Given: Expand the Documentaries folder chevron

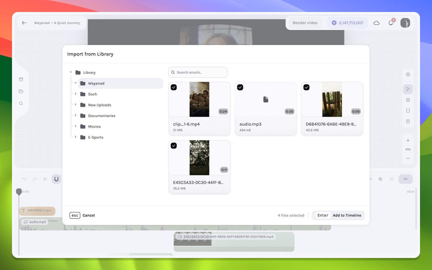Looking at the screenshot, I should [x=76, y=115].
